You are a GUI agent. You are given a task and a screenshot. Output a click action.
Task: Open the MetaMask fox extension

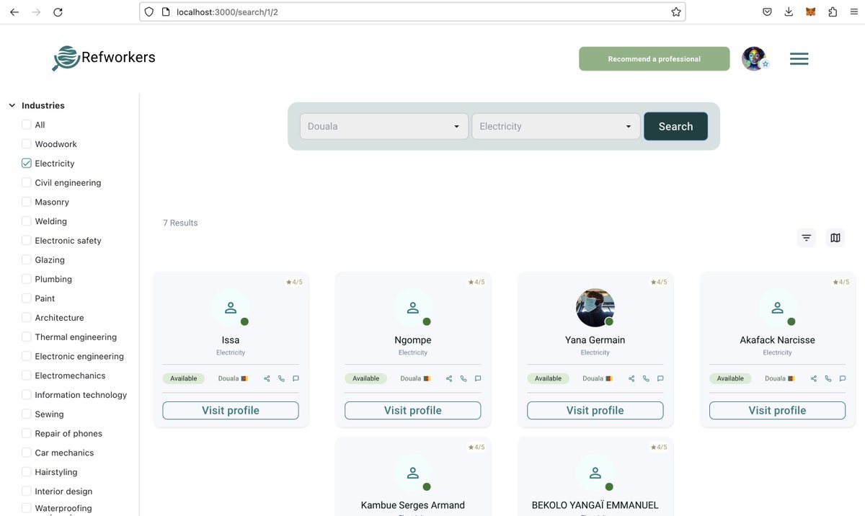click(810, 12)
